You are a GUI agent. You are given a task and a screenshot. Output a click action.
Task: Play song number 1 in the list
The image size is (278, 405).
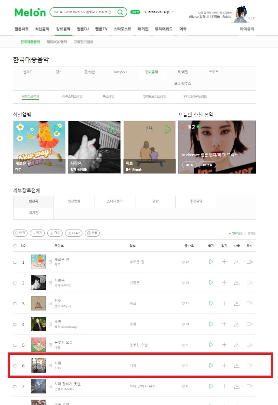pos(211,262)
